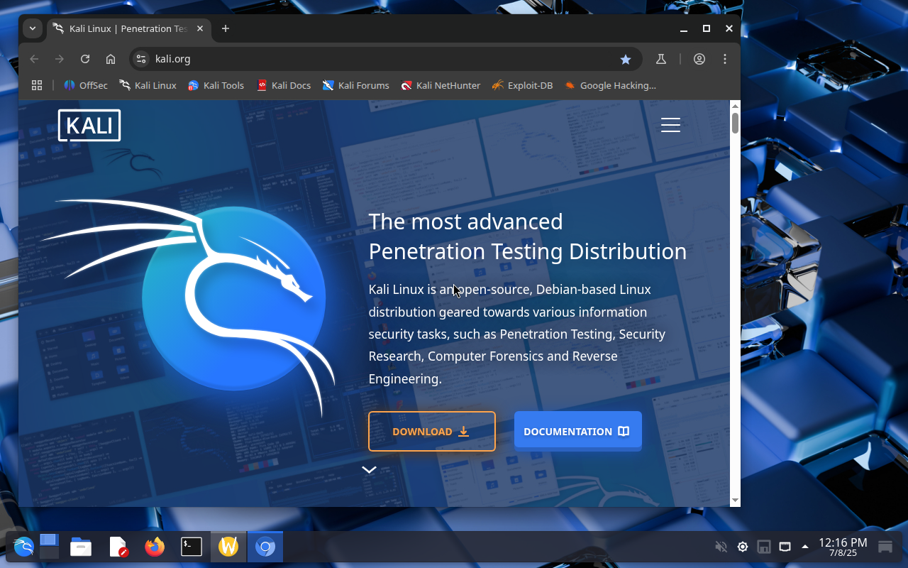Open the OffSec bookmark
Screen dimensions: 908x568
pyautogui.click(x=86, y=85)
